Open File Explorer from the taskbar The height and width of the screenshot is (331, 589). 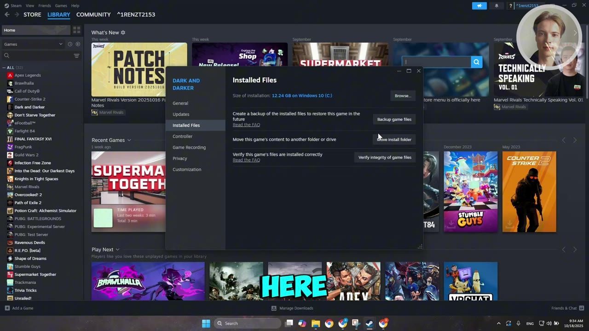316,323
